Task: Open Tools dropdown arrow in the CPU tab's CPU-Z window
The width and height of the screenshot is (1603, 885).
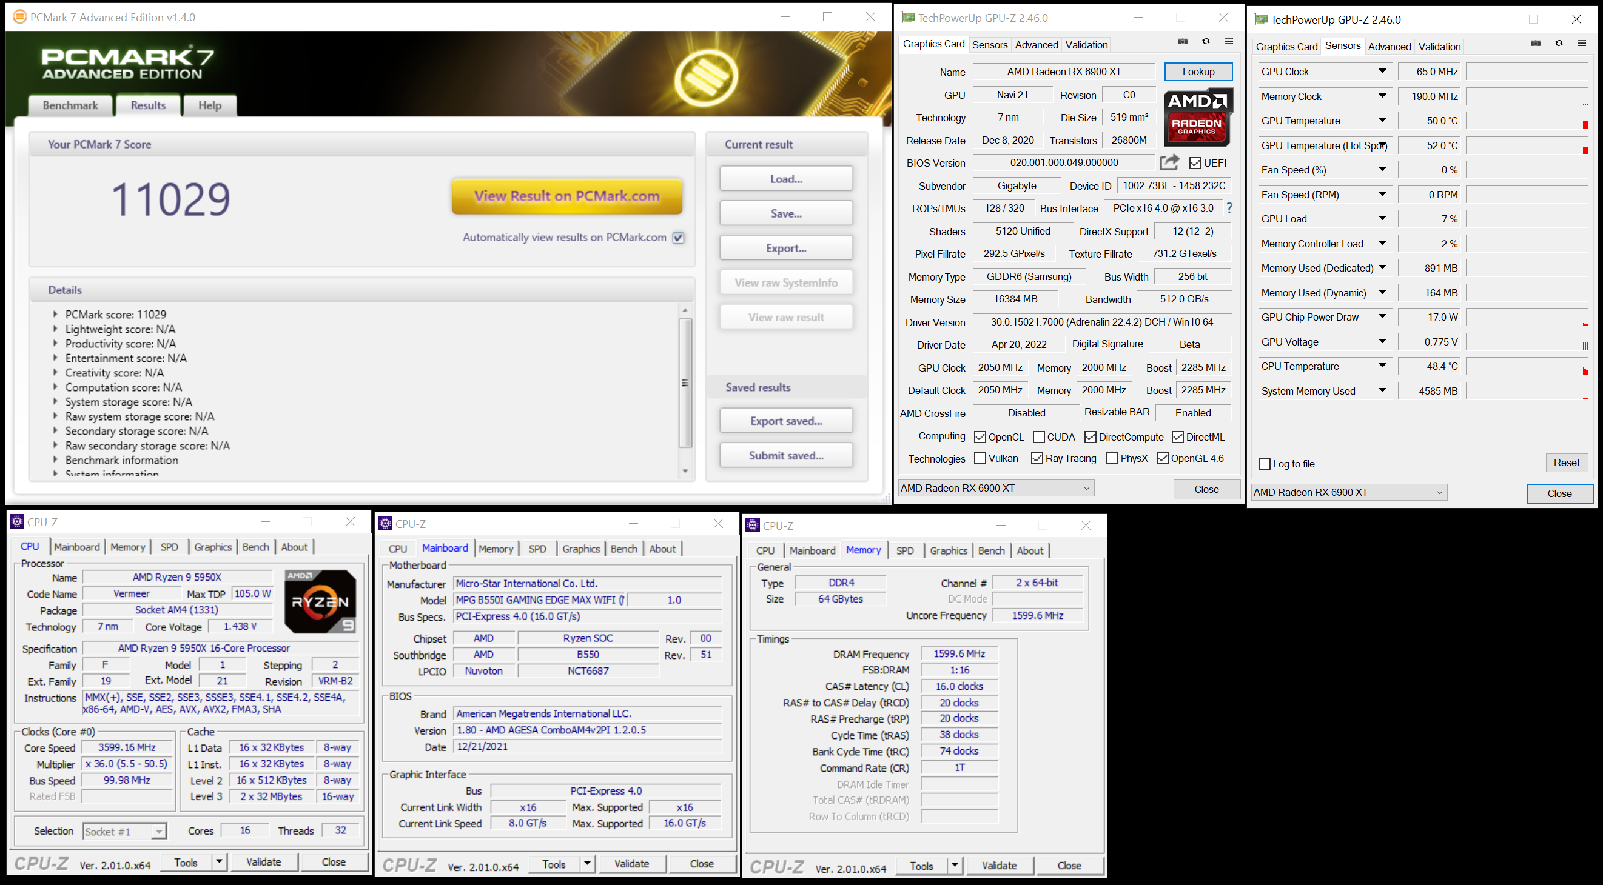Action: (219, 862)
